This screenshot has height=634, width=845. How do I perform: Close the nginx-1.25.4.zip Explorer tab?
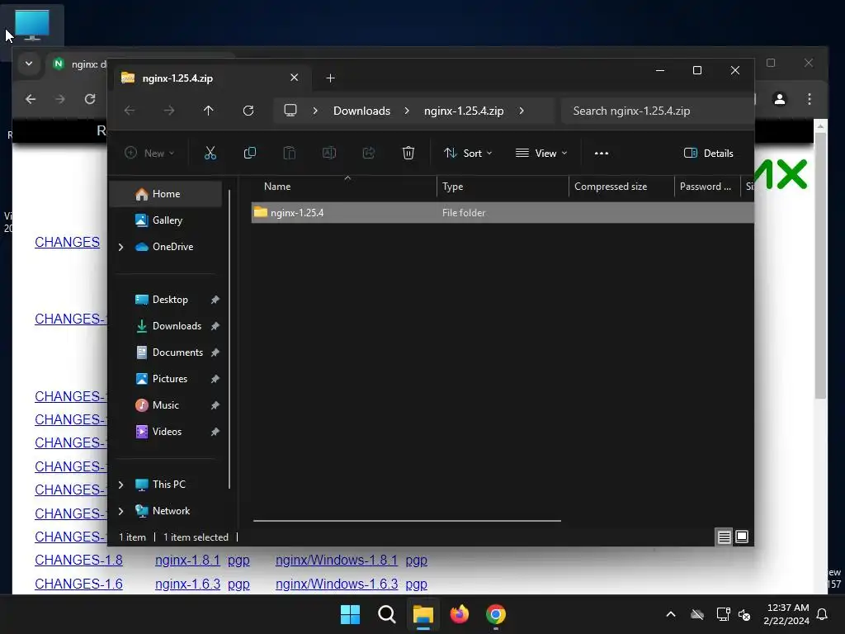point(295,78)
